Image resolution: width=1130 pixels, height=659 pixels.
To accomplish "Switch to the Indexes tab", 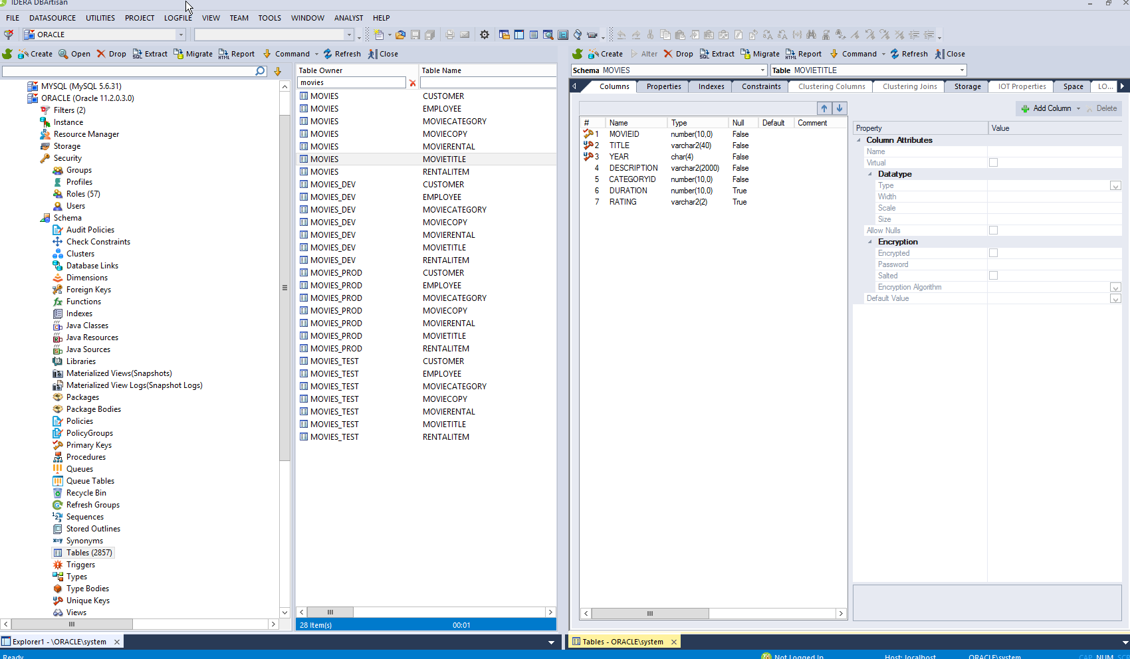I will (x=711, y=86).
